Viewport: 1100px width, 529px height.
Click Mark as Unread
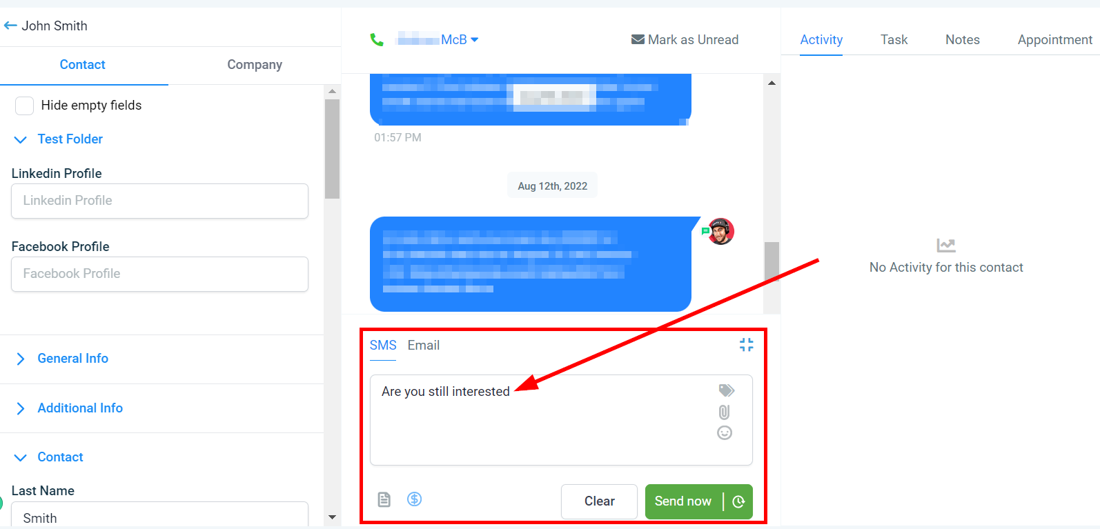coord(685,40)
